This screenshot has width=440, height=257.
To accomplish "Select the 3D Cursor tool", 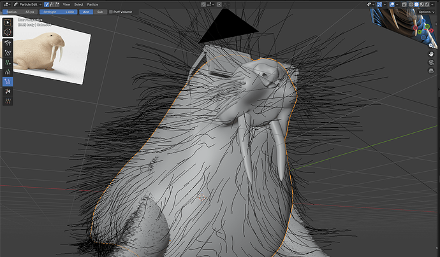I will point(8,32).
